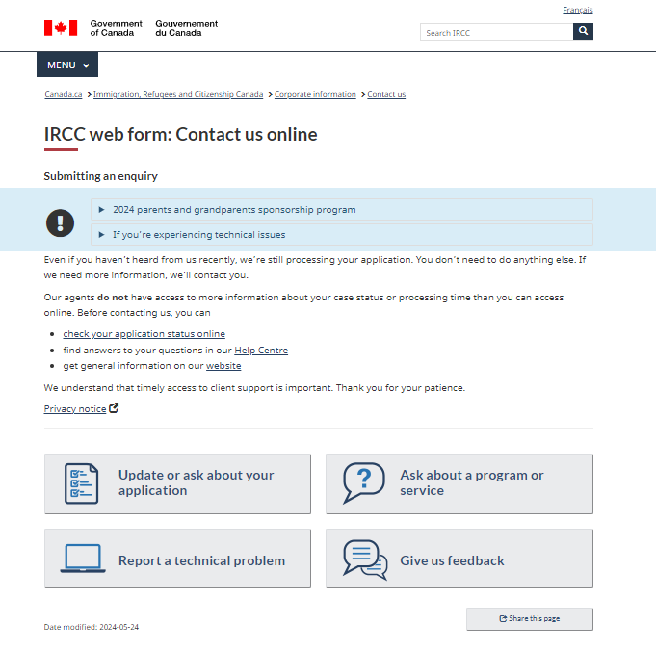656x650 pixels.
Task: Expand the technical issues details section
Action: (198, 234)
